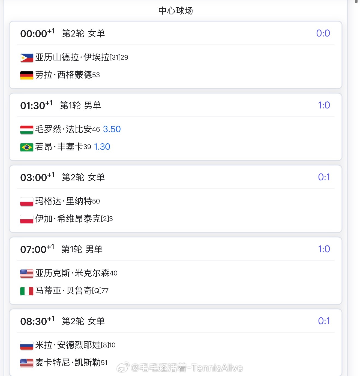Click the Italian flag beside 马蒂亚·贝鲁奇
This screenshot has height=376, width=360.
27,291
